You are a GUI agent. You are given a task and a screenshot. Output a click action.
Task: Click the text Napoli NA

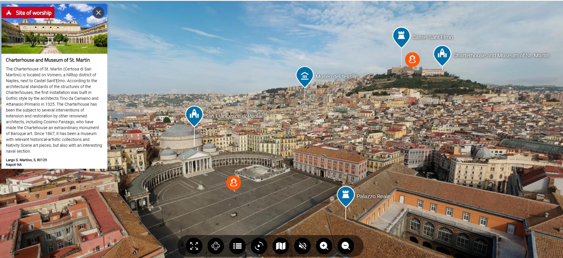tap(14, 165)
